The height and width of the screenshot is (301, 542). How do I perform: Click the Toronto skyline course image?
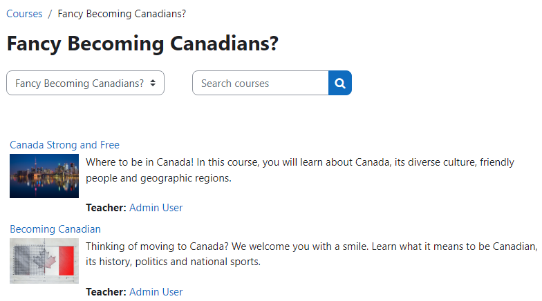click(44, 176)
